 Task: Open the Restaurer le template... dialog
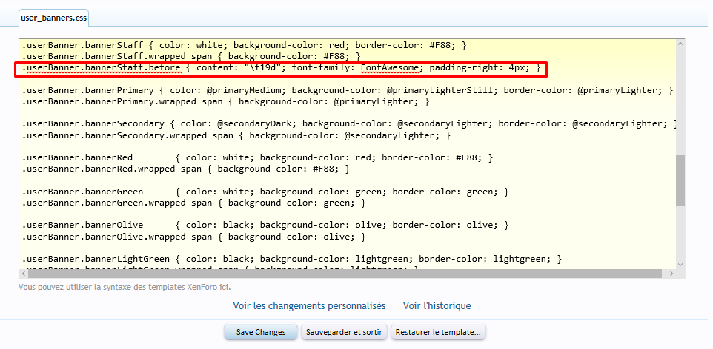438,332
